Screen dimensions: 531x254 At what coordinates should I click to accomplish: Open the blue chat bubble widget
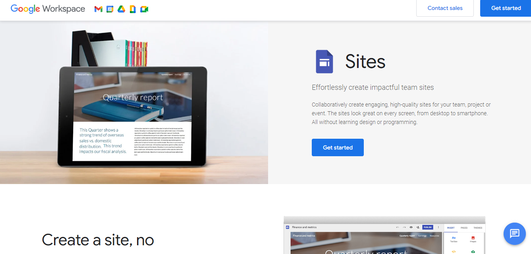tap(514, 233)
